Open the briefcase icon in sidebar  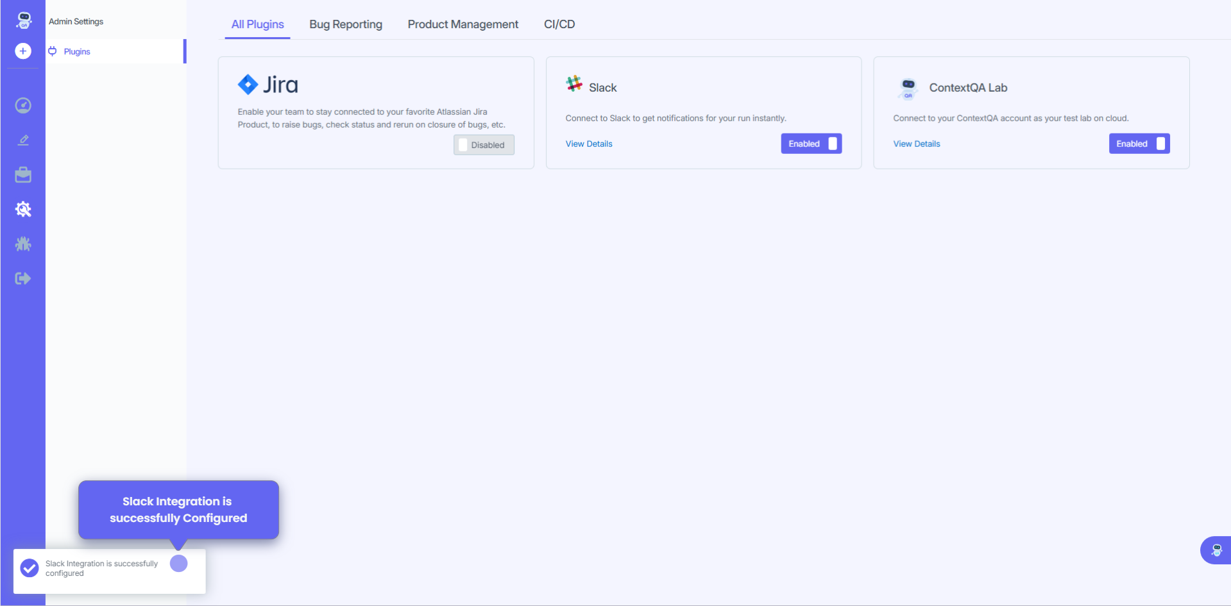tap(23, 175)
